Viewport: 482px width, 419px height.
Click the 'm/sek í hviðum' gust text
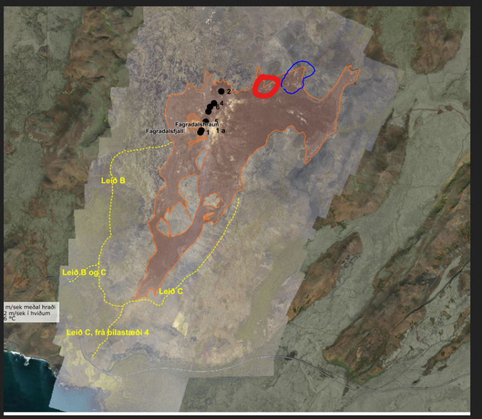point(27,313)
